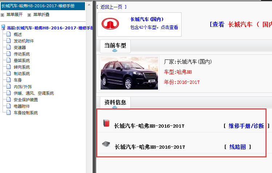
Task: Click the page icon next to 发动机附件
Action: pos(9,41)
